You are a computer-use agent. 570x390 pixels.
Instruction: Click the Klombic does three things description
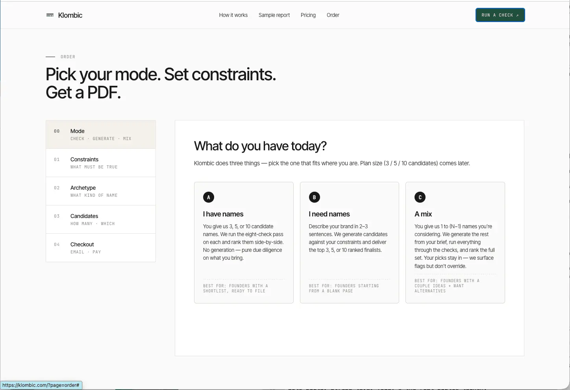[x=332, y=163]
